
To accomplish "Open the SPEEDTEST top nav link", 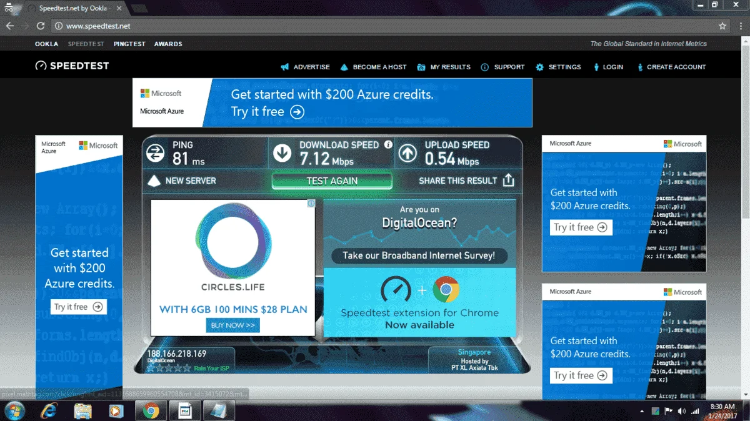I will tap(86, 44).
